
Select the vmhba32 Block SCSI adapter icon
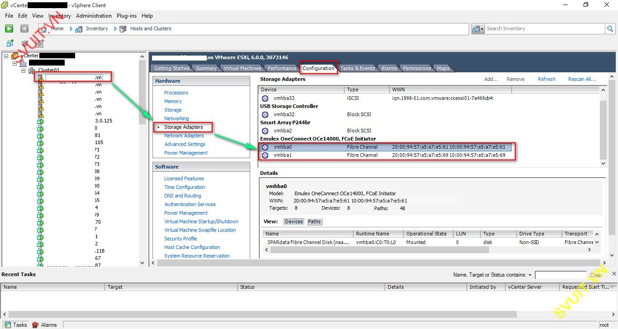tap(265, 114)
